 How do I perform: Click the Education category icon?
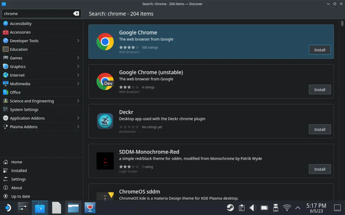click(x=5, y=49)
